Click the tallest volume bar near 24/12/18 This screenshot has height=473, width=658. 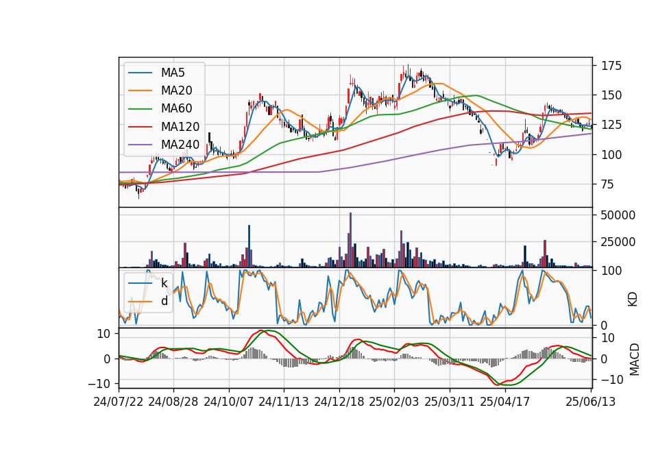(350, 240)
